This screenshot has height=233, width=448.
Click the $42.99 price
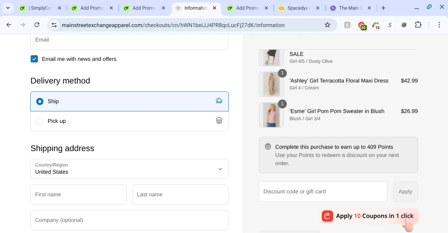tap(409, 81)
